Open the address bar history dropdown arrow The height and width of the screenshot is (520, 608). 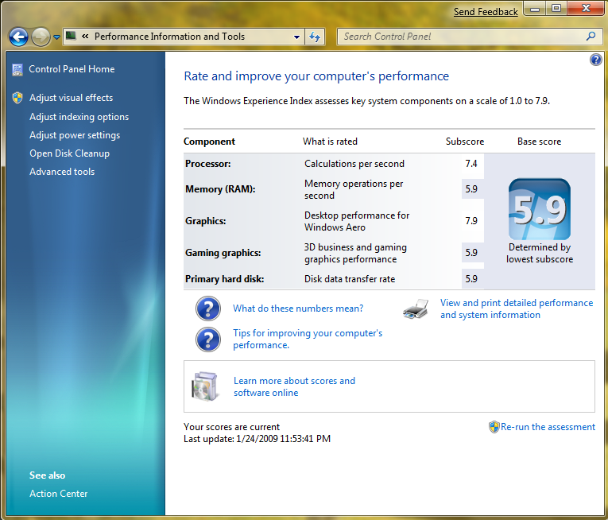(296, 37)
